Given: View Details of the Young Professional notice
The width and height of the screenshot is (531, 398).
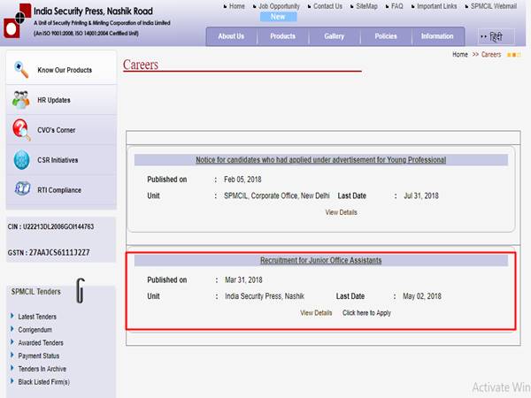Looking at the screenshot, I should (x=341, y=212).
